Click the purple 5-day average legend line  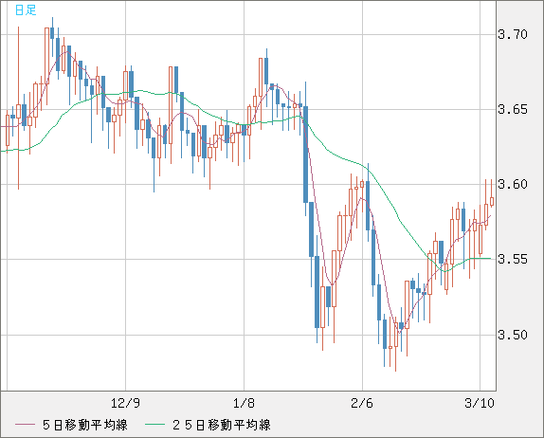click(25, 425)
